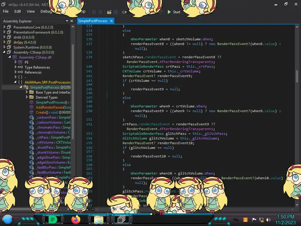Expand the PE tree node
The image size is (301, 226).
(16, 62)
